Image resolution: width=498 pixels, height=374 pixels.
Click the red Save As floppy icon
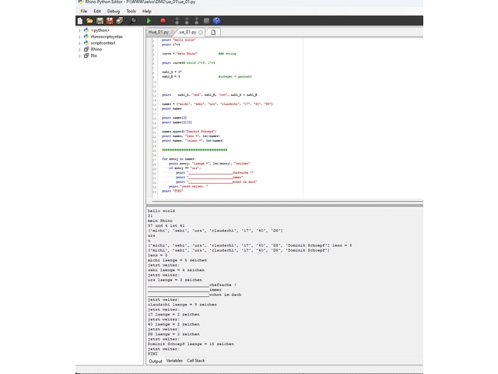pos(110,21)
